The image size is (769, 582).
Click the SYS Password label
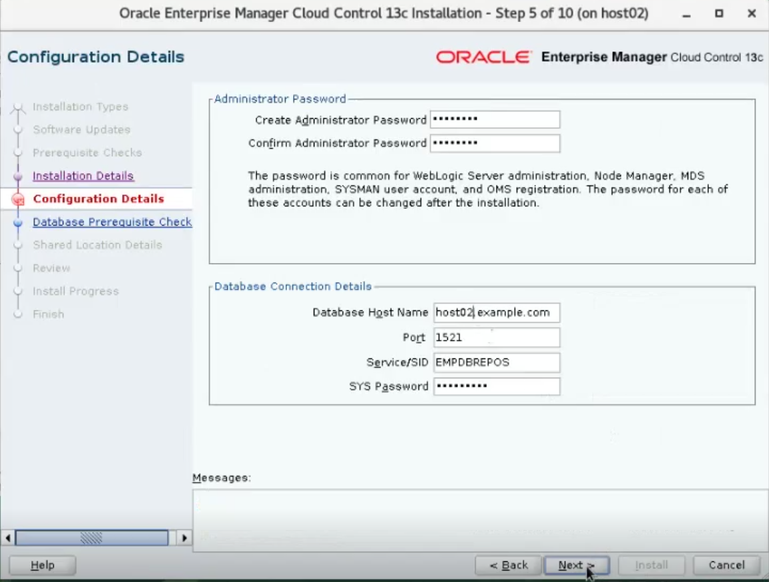pos(389,386)
